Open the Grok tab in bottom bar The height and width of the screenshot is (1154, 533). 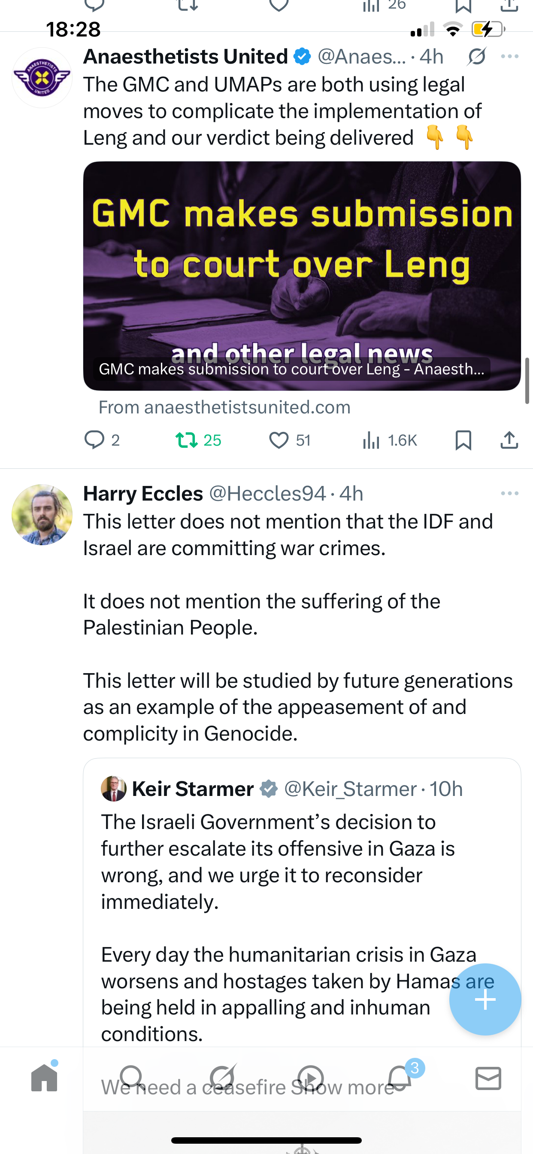click(x=222, y=1078)
